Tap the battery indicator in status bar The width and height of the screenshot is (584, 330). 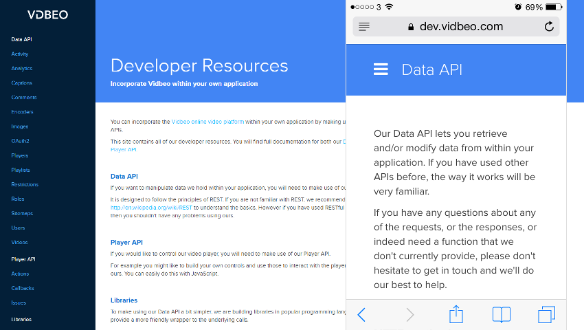(x=554, y=7)
